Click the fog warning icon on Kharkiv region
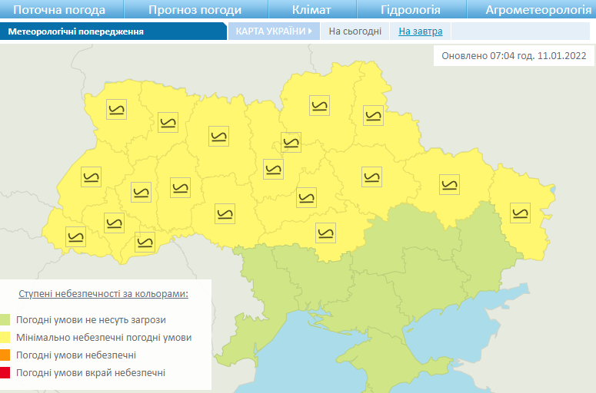 coord(449,184)
